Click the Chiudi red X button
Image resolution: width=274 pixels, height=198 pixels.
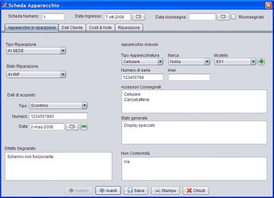click(196, 190)
